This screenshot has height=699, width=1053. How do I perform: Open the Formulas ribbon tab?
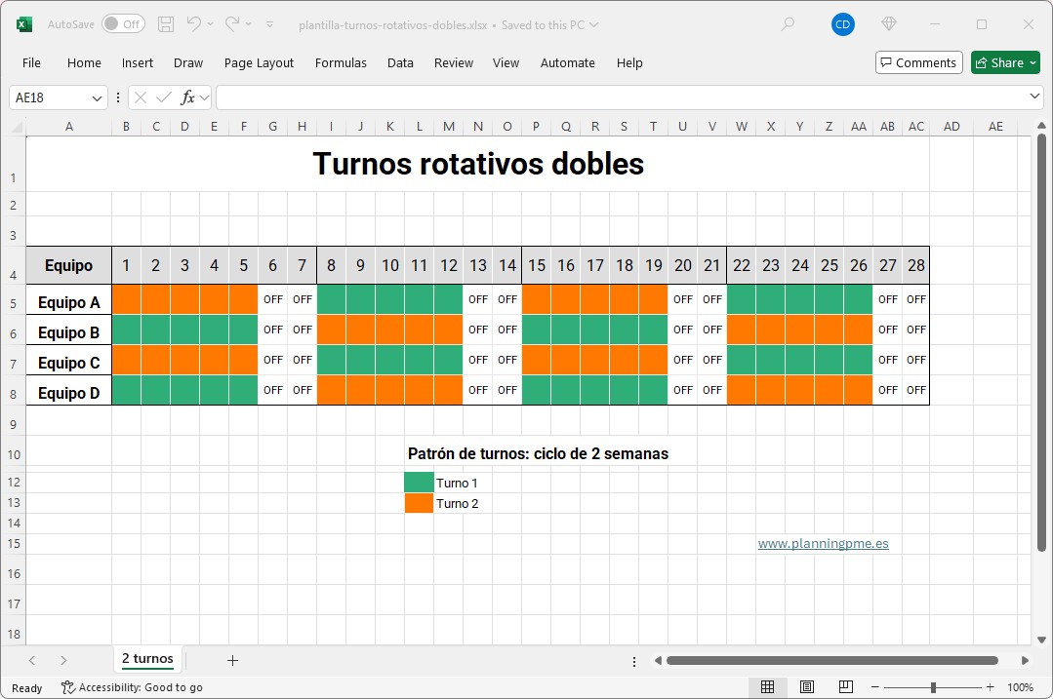pos(341,62)
